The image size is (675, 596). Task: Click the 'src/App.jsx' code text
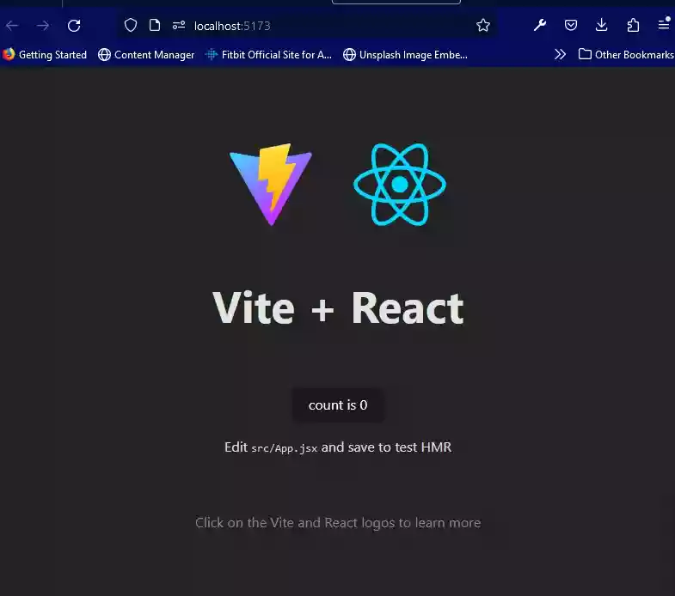[x=284, y=448]
